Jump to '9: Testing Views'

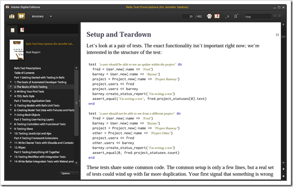tap(24, 129)
